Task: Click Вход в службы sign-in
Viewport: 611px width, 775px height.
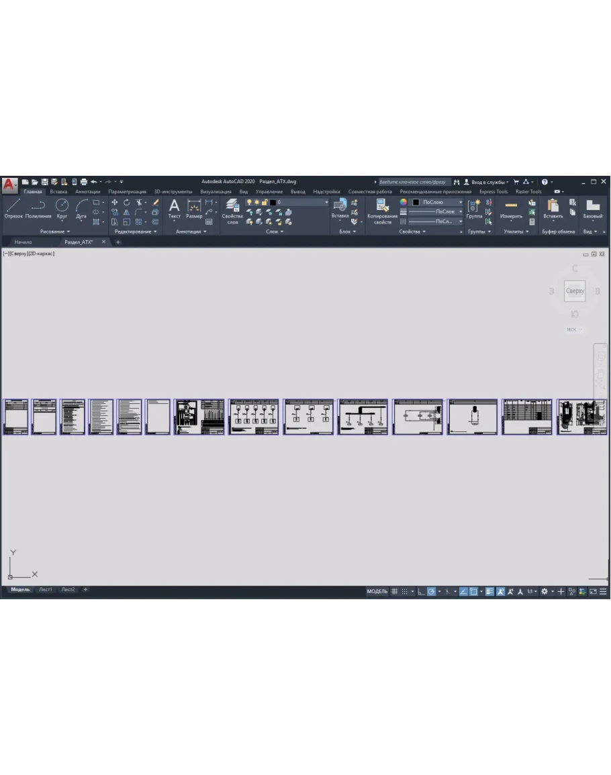Action: pos(485,182)
